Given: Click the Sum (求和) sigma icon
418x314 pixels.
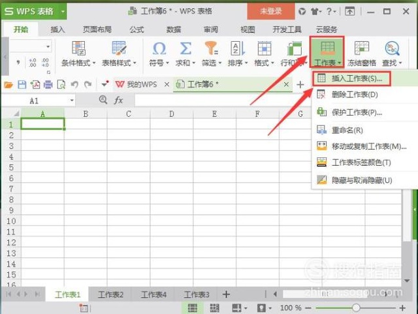Looking at the screenshot, I should (x=185, y=49).
